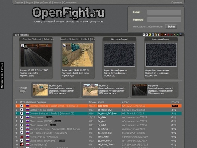The image size is (197, 148).
Task: Filter servers by the orange Half-Life lambda icon
Action: pos(162,34)
